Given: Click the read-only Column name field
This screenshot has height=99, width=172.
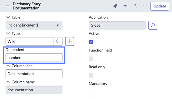Looking at the screenshot, I should pyautogui.click(x=34, y=90).
